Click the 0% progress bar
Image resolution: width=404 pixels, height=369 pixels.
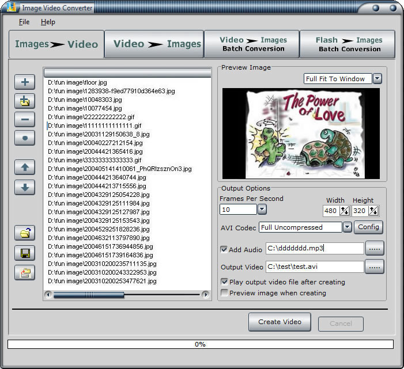click(201, 344)
